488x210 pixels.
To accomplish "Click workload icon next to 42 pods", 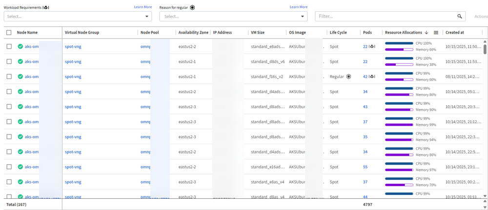I will point(372,76).
